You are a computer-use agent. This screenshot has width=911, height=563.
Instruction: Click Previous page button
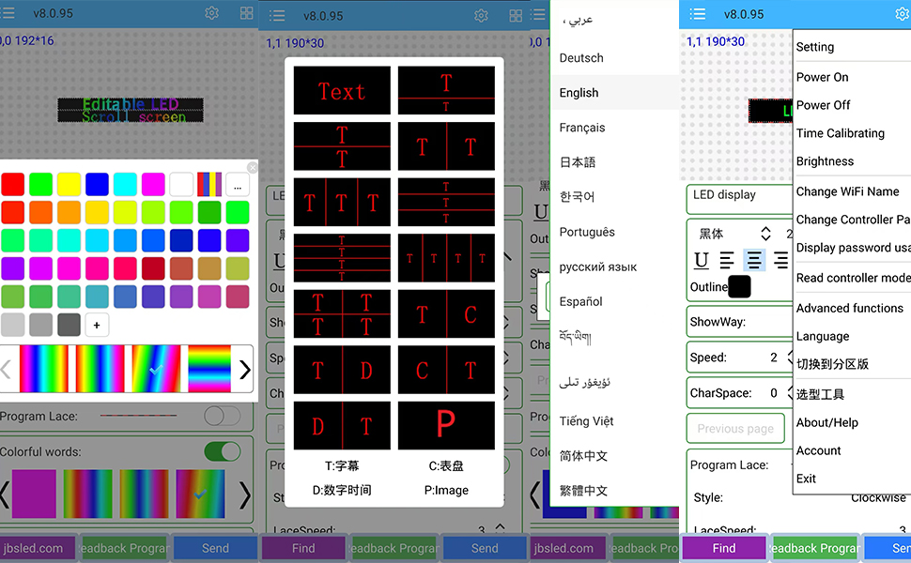[735, 428]
